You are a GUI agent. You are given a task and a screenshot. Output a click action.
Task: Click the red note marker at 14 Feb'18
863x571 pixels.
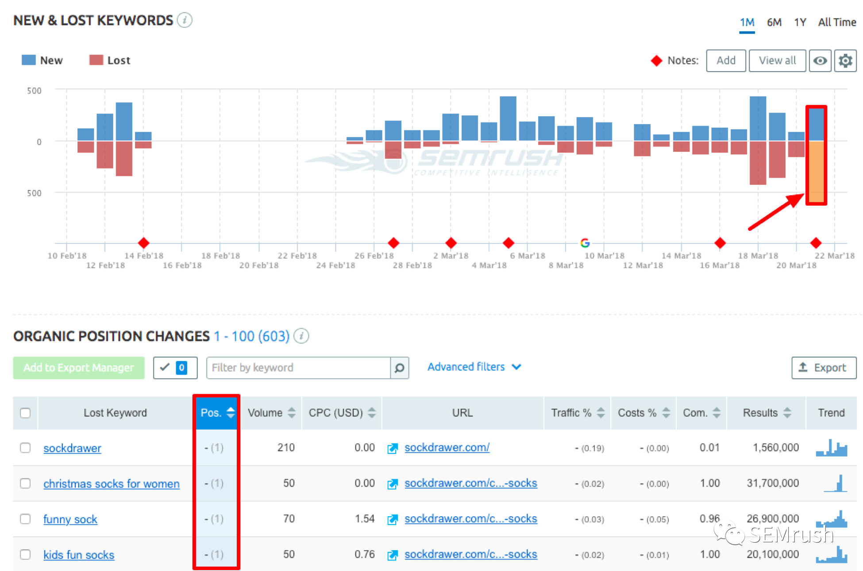point(143,243)
